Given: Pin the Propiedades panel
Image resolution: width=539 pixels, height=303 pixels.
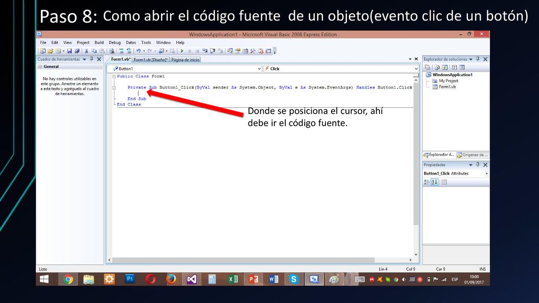Looking at the screenshot, I should coord(477,165).
